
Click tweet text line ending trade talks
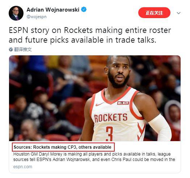pyautogui.click(x=83, y=40)
